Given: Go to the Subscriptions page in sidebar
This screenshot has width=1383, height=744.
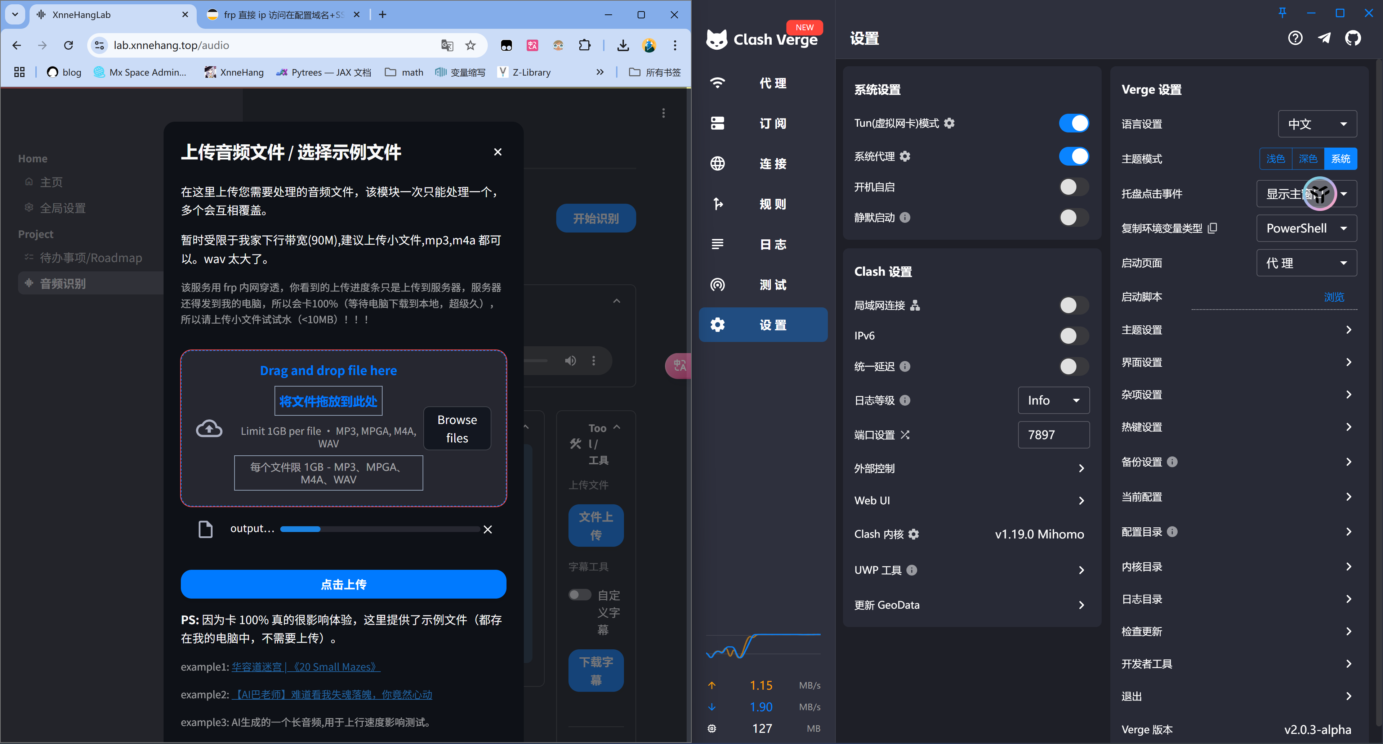Looking at the screenshot, I should pyautogui.click(x=763, y=123).
